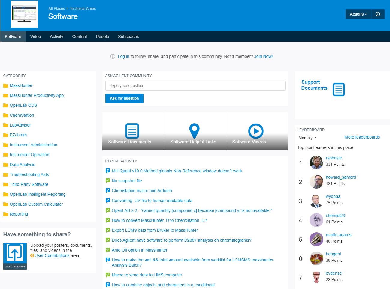Select the Software tab
The width and height of the screenshot is (390, 289).
click(x=13, y=37)
